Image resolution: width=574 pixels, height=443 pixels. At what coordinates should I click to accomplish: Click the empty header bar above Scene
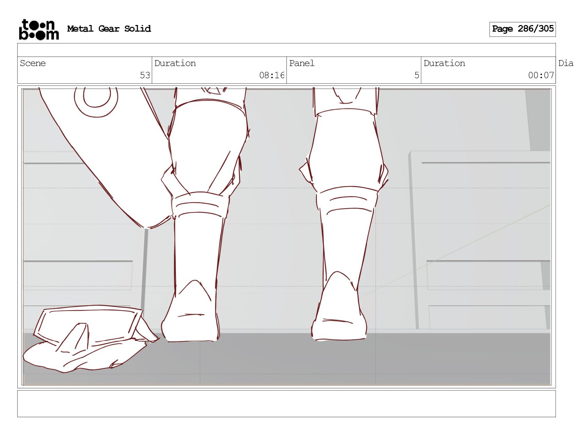(x=286, y=50)
